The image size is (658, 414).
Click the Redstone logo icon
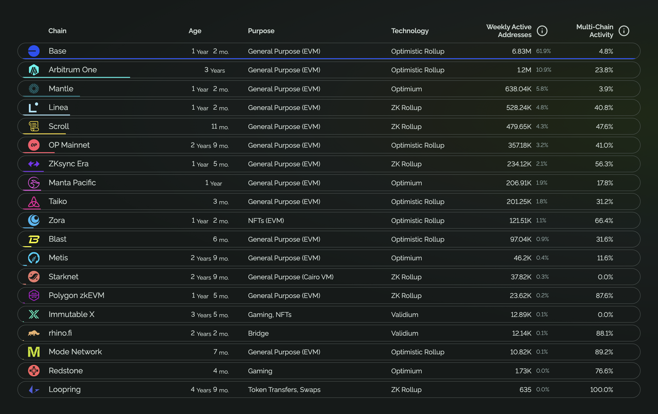coord(34,371)
